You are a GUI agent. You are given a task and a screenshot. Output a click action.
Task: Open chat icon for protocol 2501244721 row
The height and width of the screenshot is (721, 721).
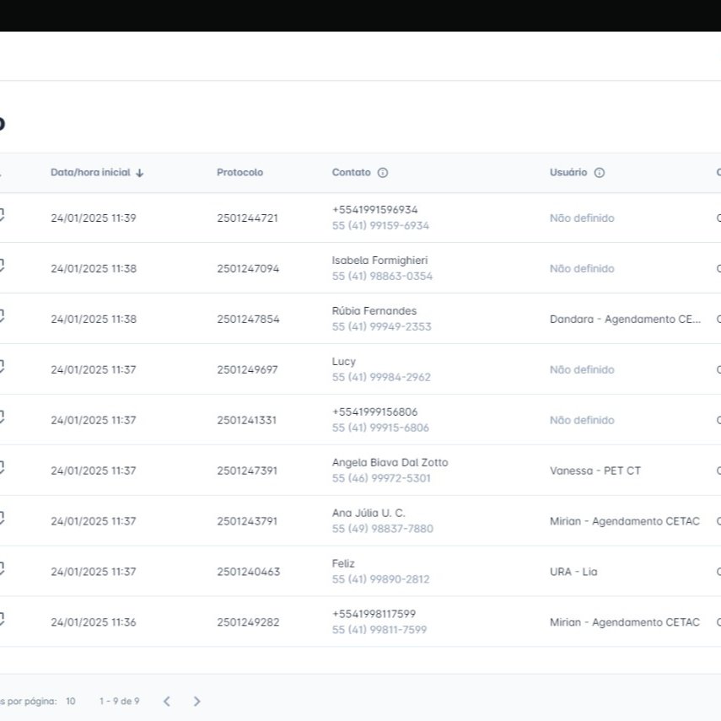(2, 215)
